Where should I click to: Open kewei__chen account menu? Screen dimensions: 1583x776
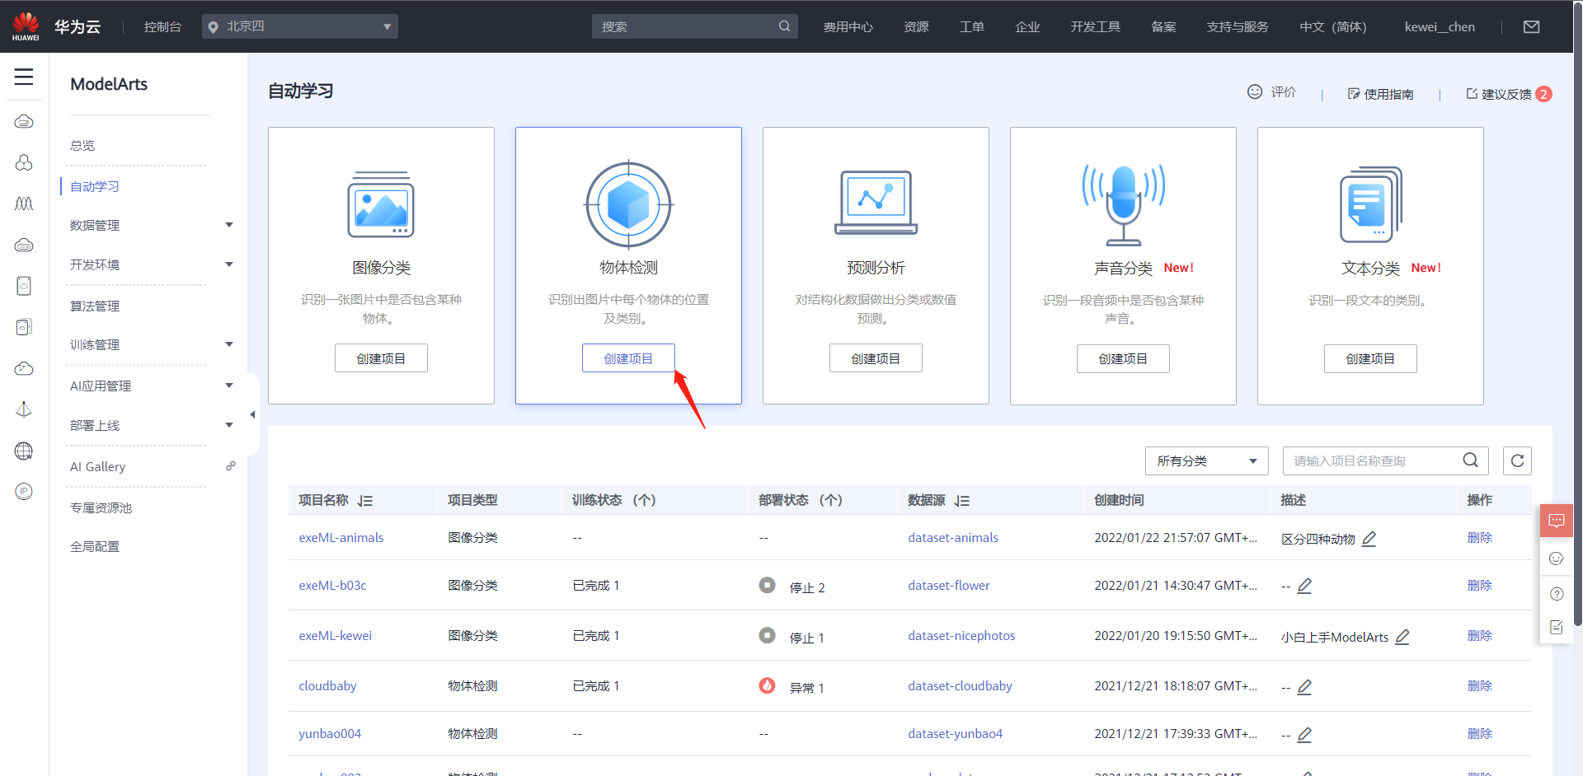pyautogui.click(x=1440, y=26)
